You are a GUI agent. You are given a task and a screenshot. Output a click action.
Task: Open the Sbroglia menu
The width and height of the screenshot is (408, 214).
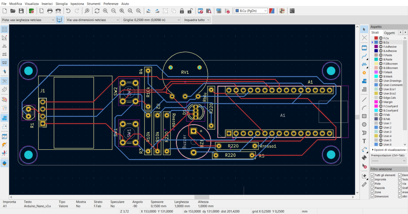click(61, 4)
